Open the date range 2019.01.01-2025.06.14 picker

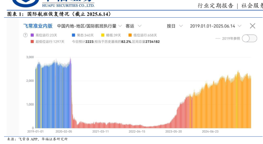[216, 26]
